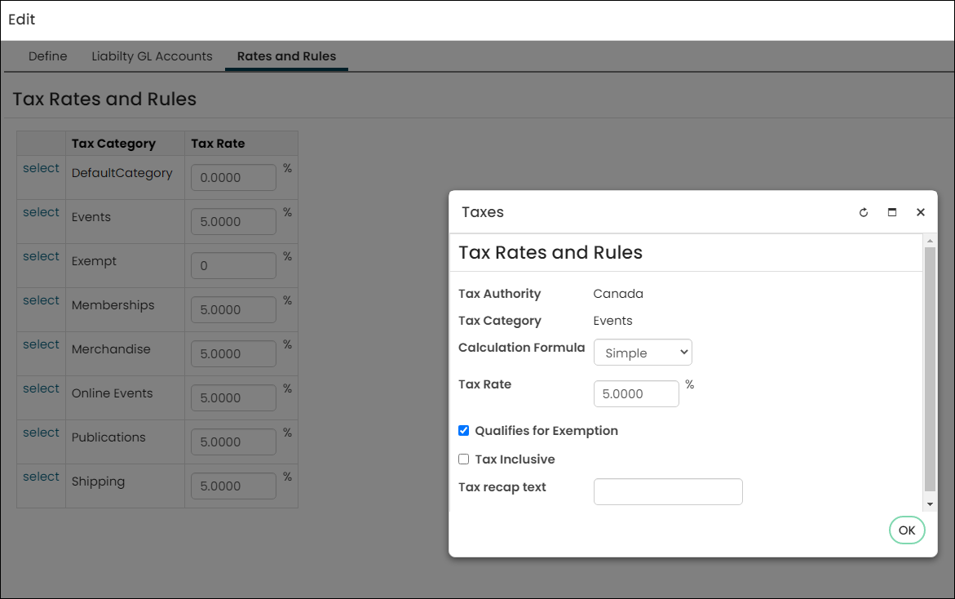This screenshot has width=955, height=599.
Task: Open the Calculation Formula dropdown
Action: [x=643, y=353]
